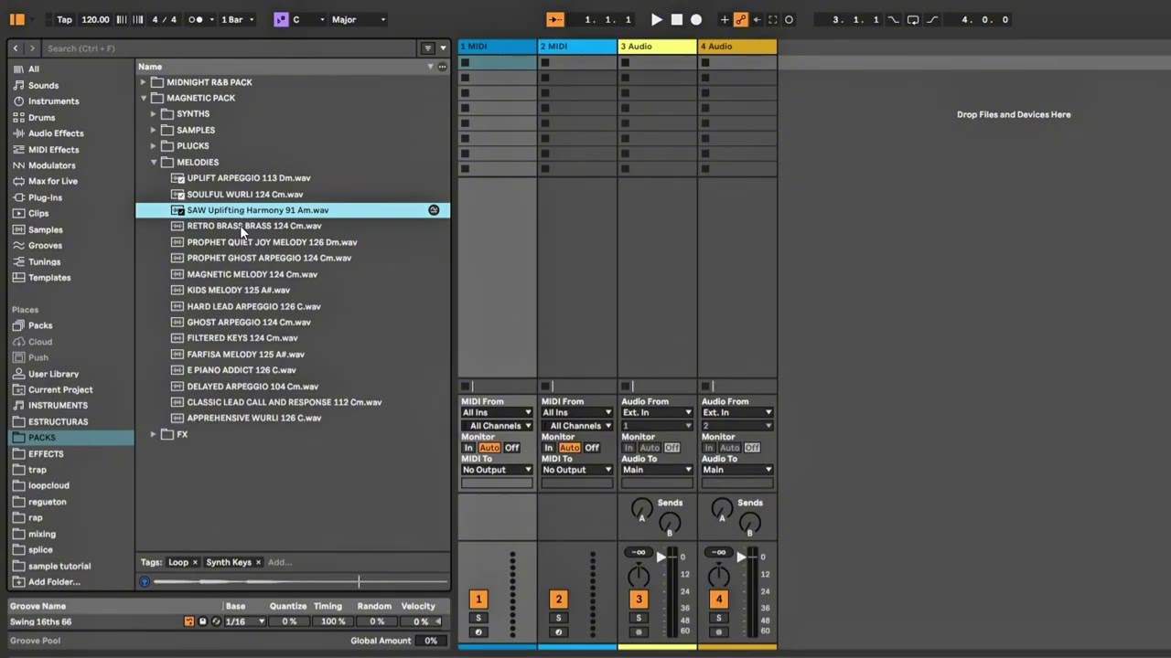
Task: Open the root note C dropdown
Action: point(308,19)
